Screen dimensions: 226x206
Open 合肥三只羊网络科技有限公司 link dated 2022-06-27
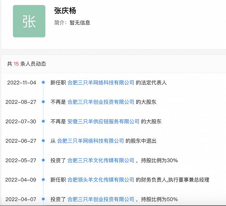coord(90,141)
